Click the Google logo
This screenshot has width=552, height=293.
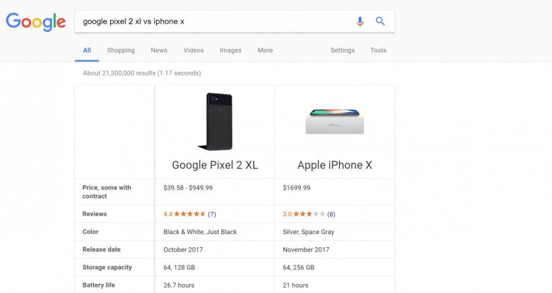click(35, 21)
